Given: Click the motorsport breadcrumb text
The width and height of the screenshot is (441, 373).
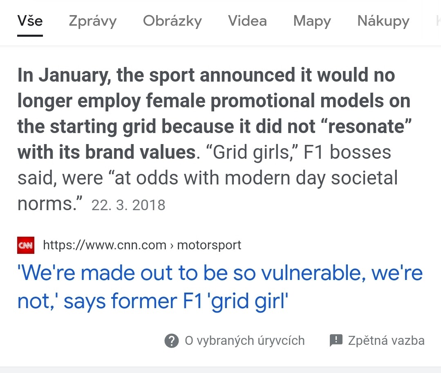Looking at the screenshot, I should (x=209, y=245).
